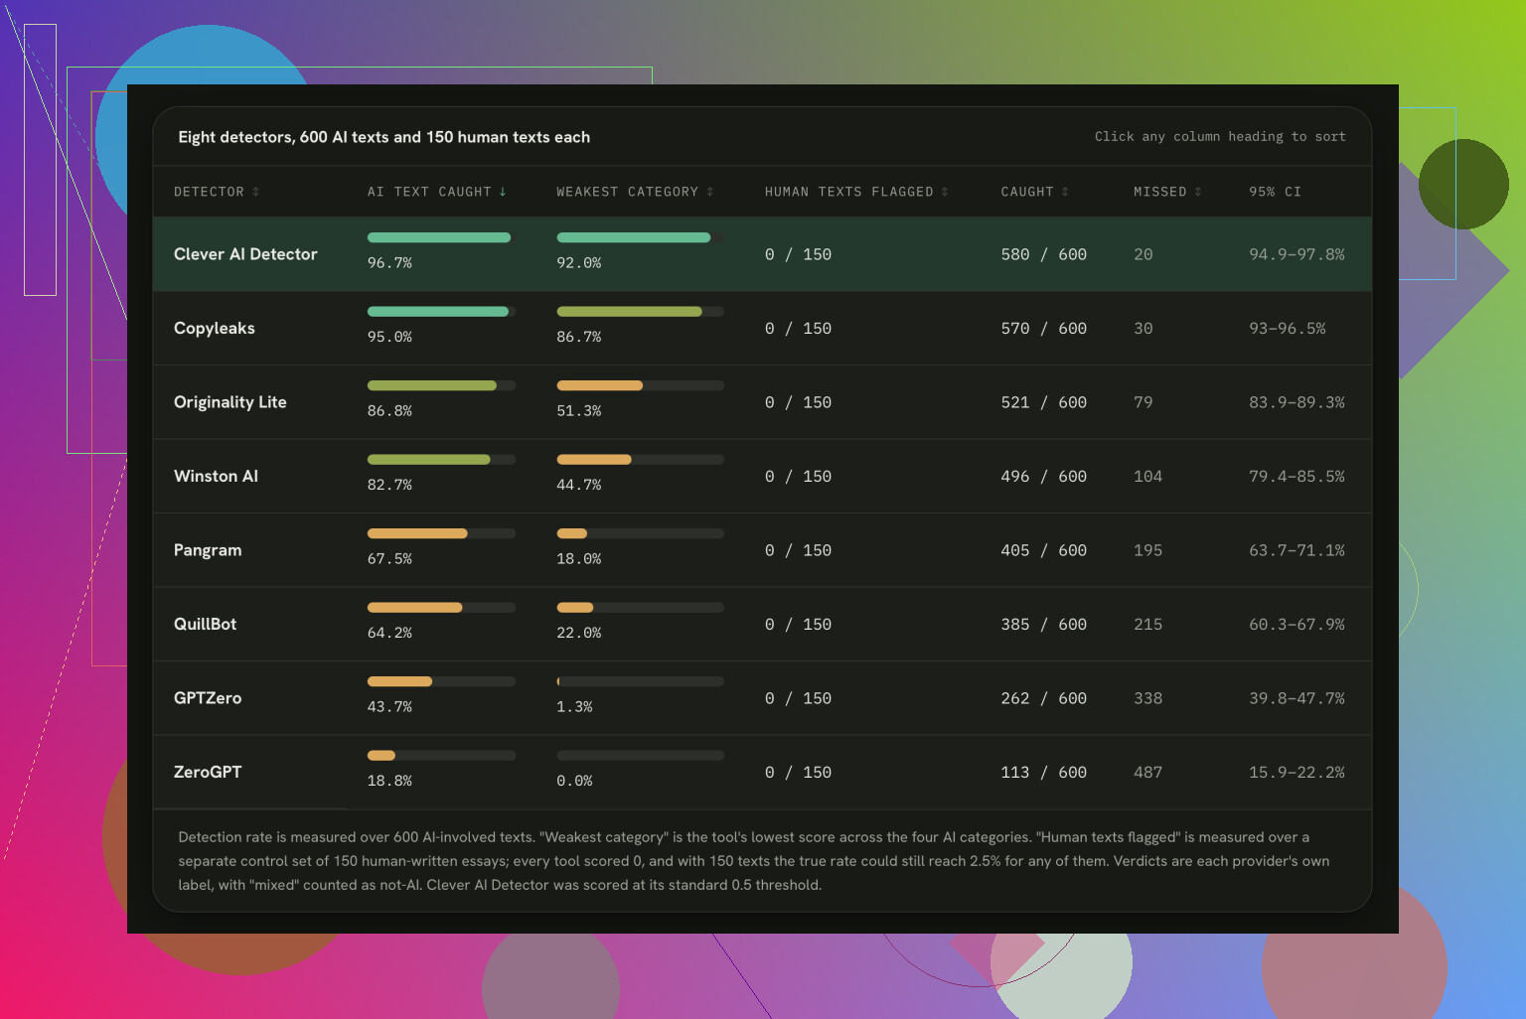Click the down arrow next to AI TEXT CAUGHT
Screen dimensions: 1526x1019
pyautogui.click(x=503, y=192)
